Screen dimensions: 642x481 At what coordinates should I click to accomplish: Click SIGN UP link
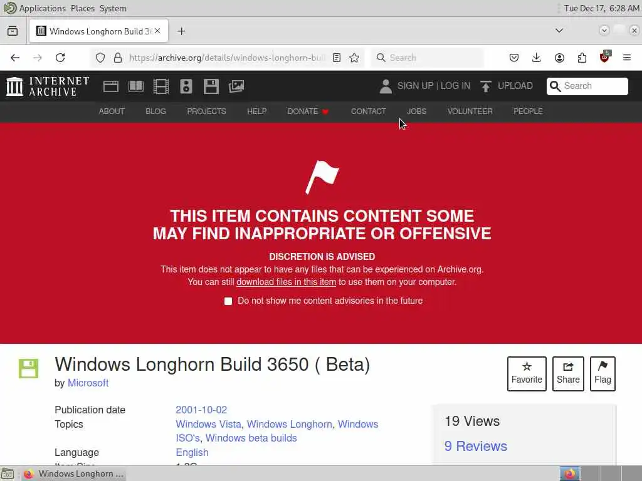point(415,86)
